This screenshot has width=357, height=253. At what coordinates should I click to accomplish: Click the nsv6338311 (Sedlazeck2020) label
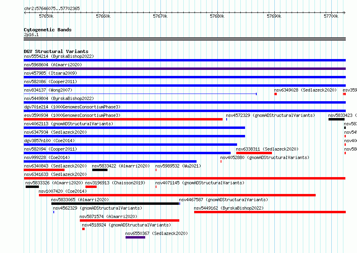coord(267,149)
